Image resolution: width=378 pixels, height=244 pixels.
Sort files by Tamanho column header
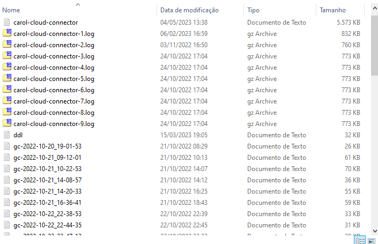pos(332,10)
